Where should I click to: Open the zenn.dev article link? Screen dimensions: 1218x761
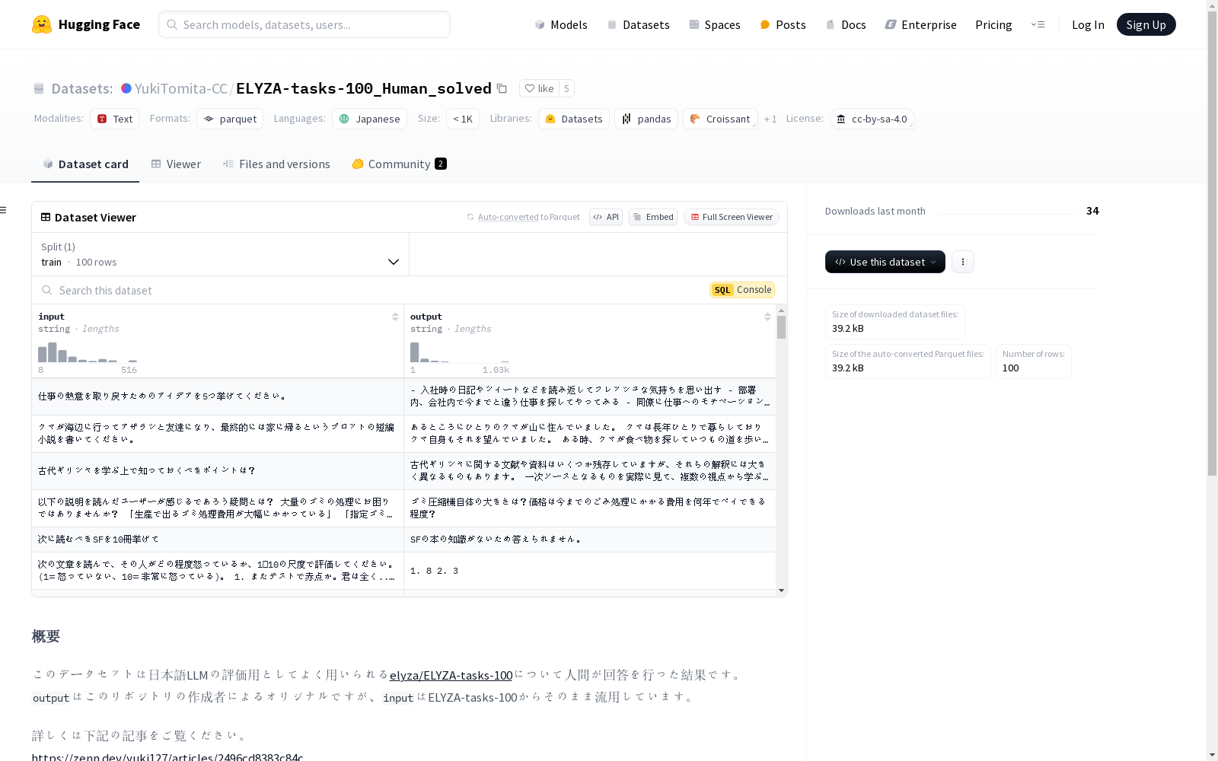[x=167, y=757]
